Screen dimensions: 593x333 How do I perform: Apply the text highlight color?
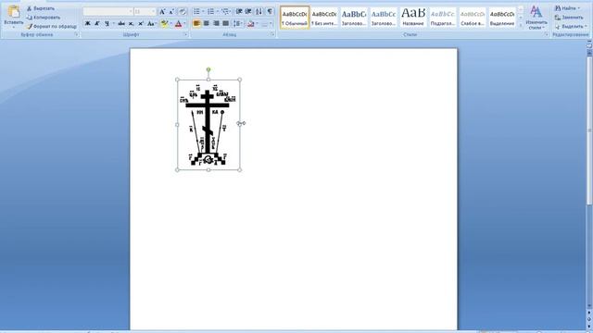click(164, 23)
